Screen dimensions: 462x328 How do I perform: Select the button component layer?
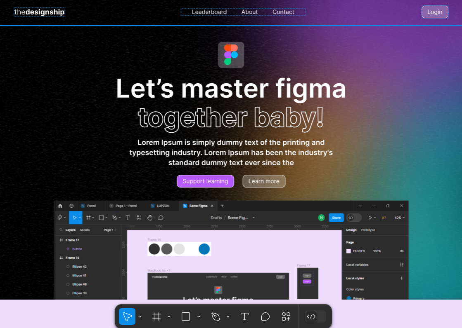point(77,249)
